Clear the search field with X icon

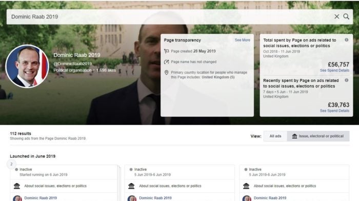click(336, 16)
